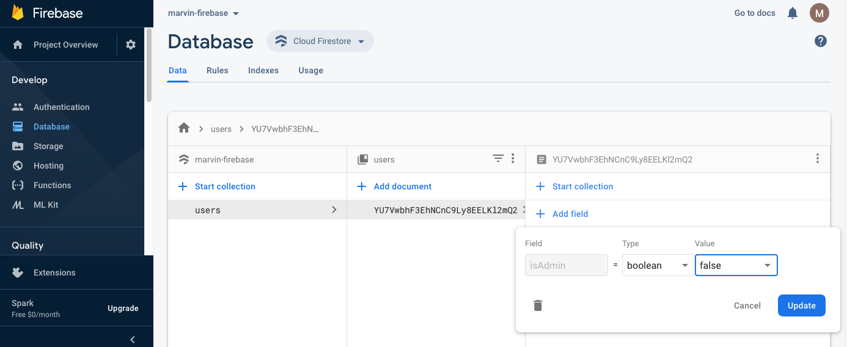This screenshot has width=847, height=347.
Task: Open document three-dot options menu
Action: pyautogui.click(x=818, y=159)
